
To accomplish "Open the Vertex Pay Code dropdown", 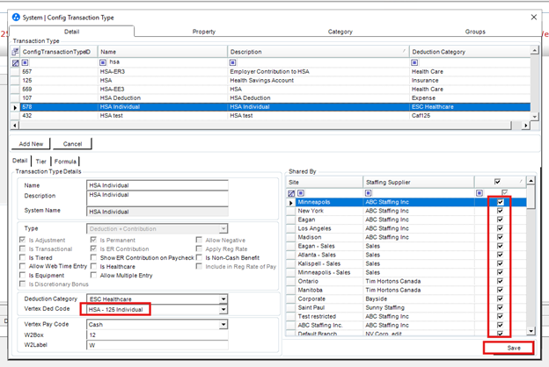I will tap(223, 325).
